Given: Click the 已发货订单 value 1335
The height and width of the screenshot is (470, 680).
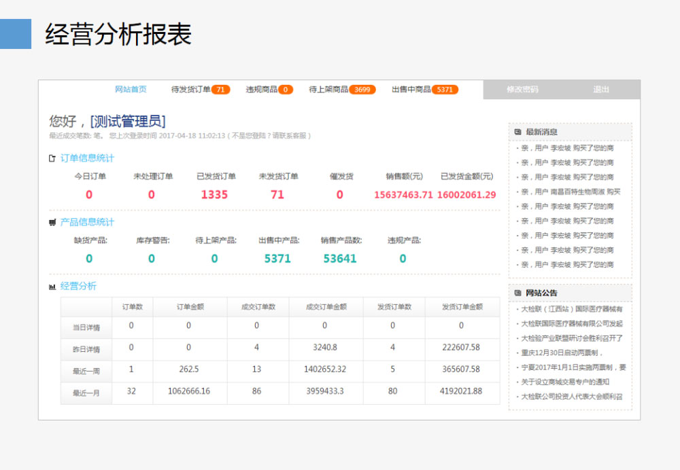Looking at the screenshot, I should tap(214, 195).
